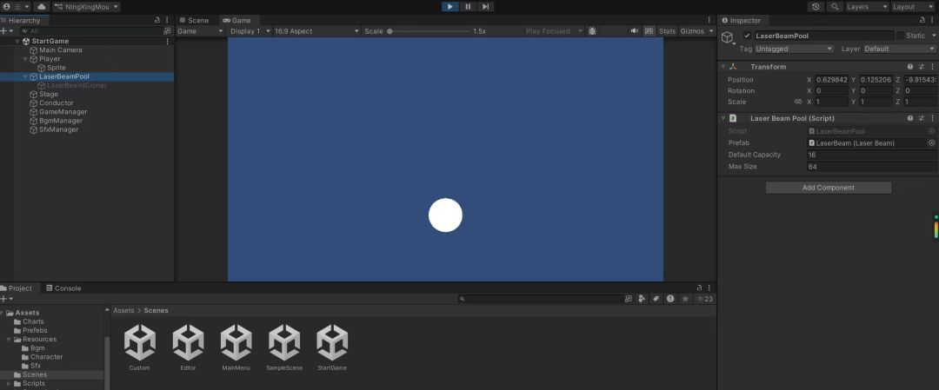Screen dimensions: 939x390
Task: Select LaserBeam(Clone) in the Hierarchy
Action: pyautogui.click(x=77, y=85)
